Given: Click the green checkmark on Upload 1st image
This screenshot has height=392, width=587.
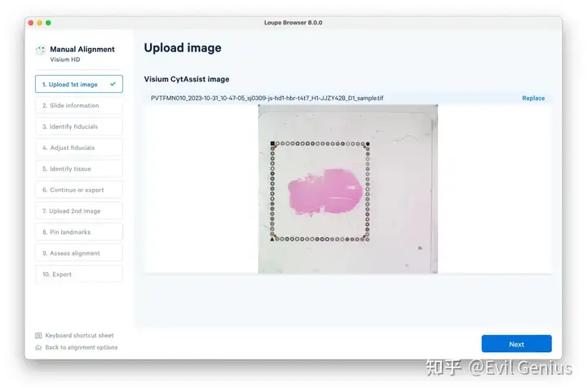Looking at the screenshot, I should (x=113, y=84).
